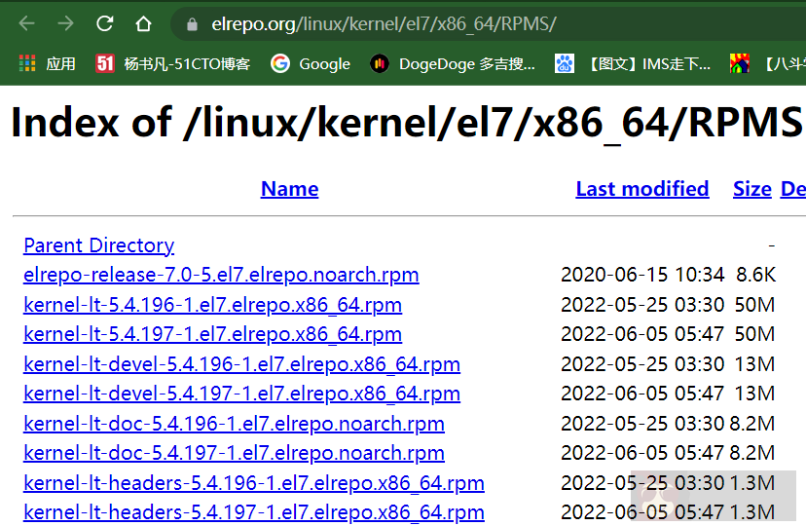The width and height of the screenshot is (806, 526).
Task: Open Google bookmark label
Action: coord(325,64)
